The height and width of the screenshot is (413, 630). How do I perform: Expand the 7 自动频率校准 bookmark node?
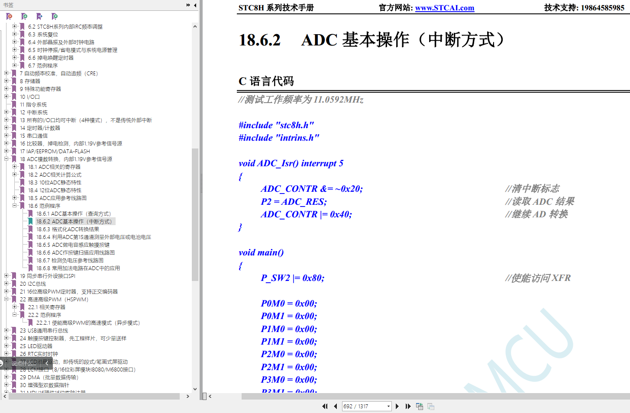point(6,73)
